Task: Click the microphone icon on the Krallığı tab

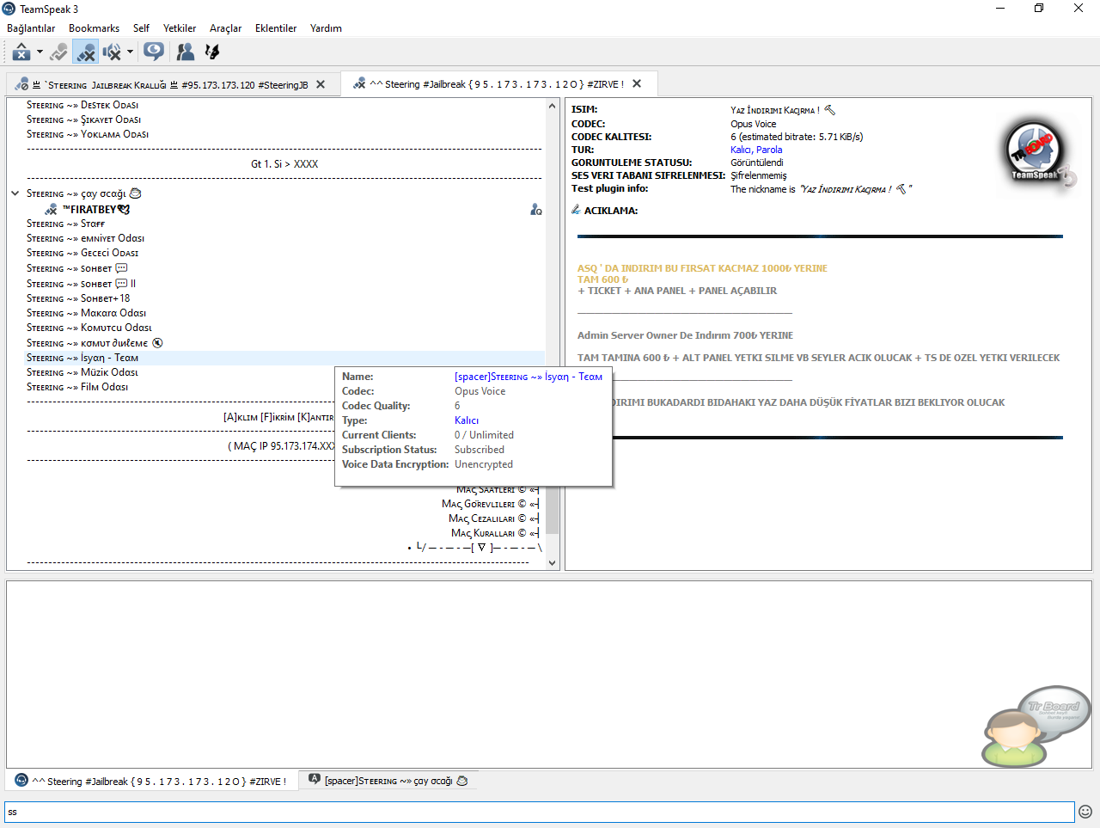Action: (x=22, y=84)
